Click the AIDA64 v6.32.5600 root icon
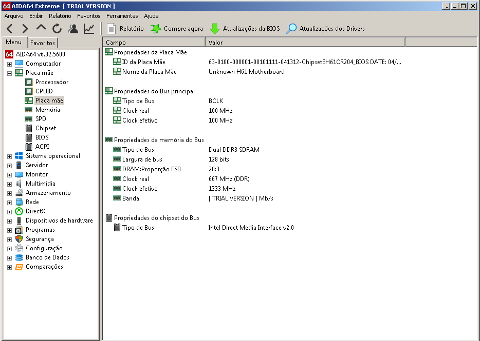The image size is (480, 341). (9, 54)
